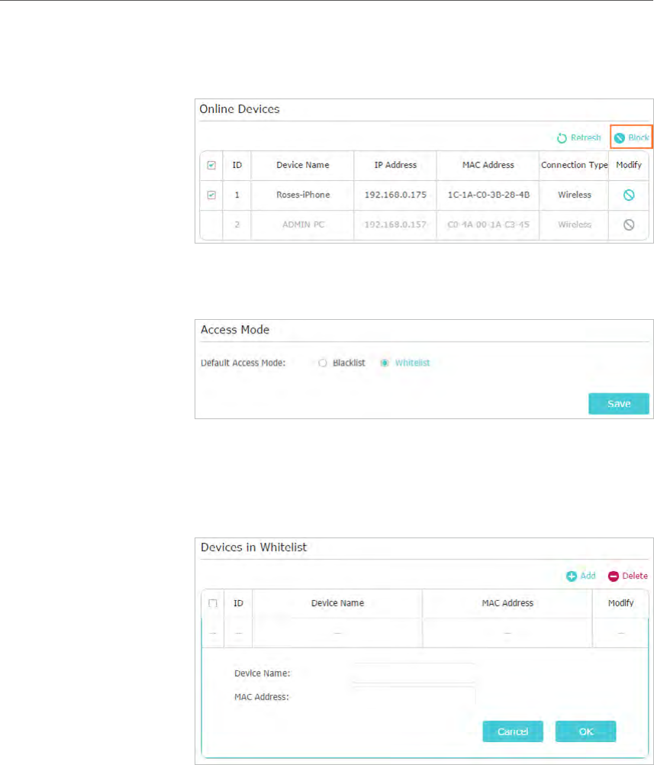Screen dimensions: 654x765
Task: Click Device Name header in whitelist table
Action: tap(337, 603)
